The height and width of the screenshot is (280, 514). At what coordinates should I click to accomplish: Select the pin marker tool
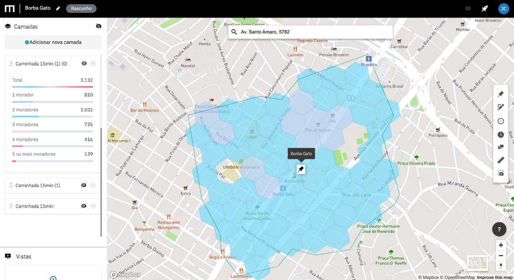[x=501, y=94]
